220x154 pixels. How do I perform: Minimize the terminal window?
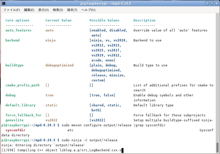click(x=207, y=3)
